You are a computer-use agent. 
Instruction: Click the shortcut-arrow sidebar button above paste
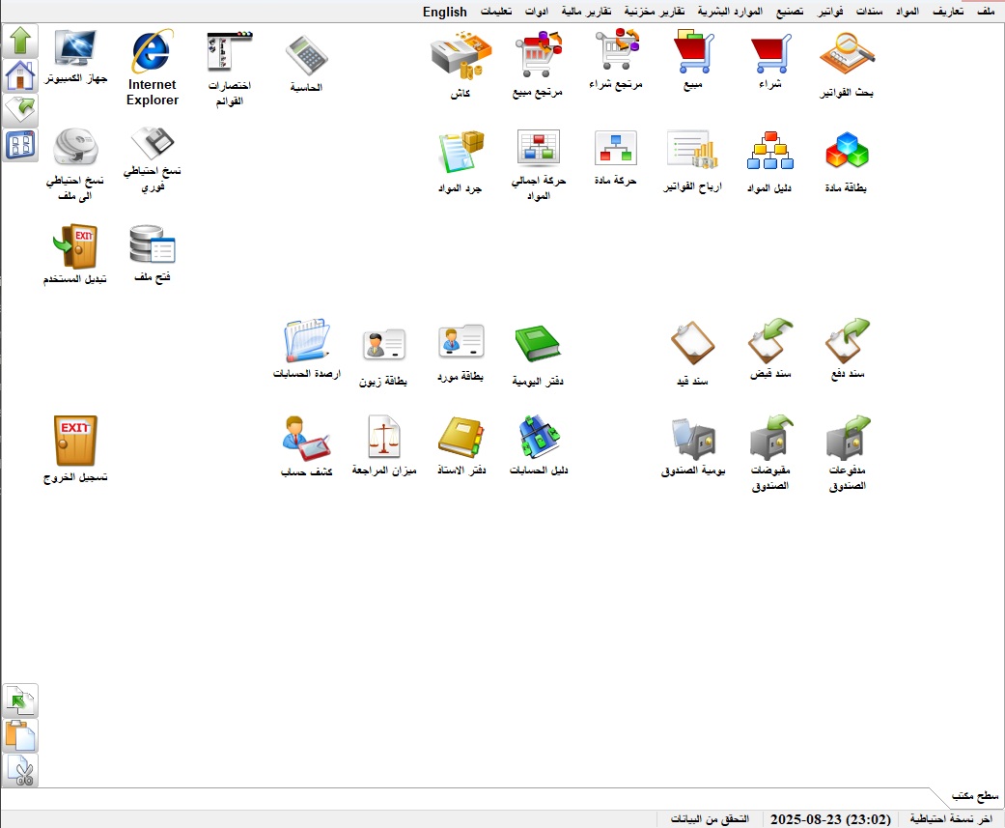[x=20, y=700]
